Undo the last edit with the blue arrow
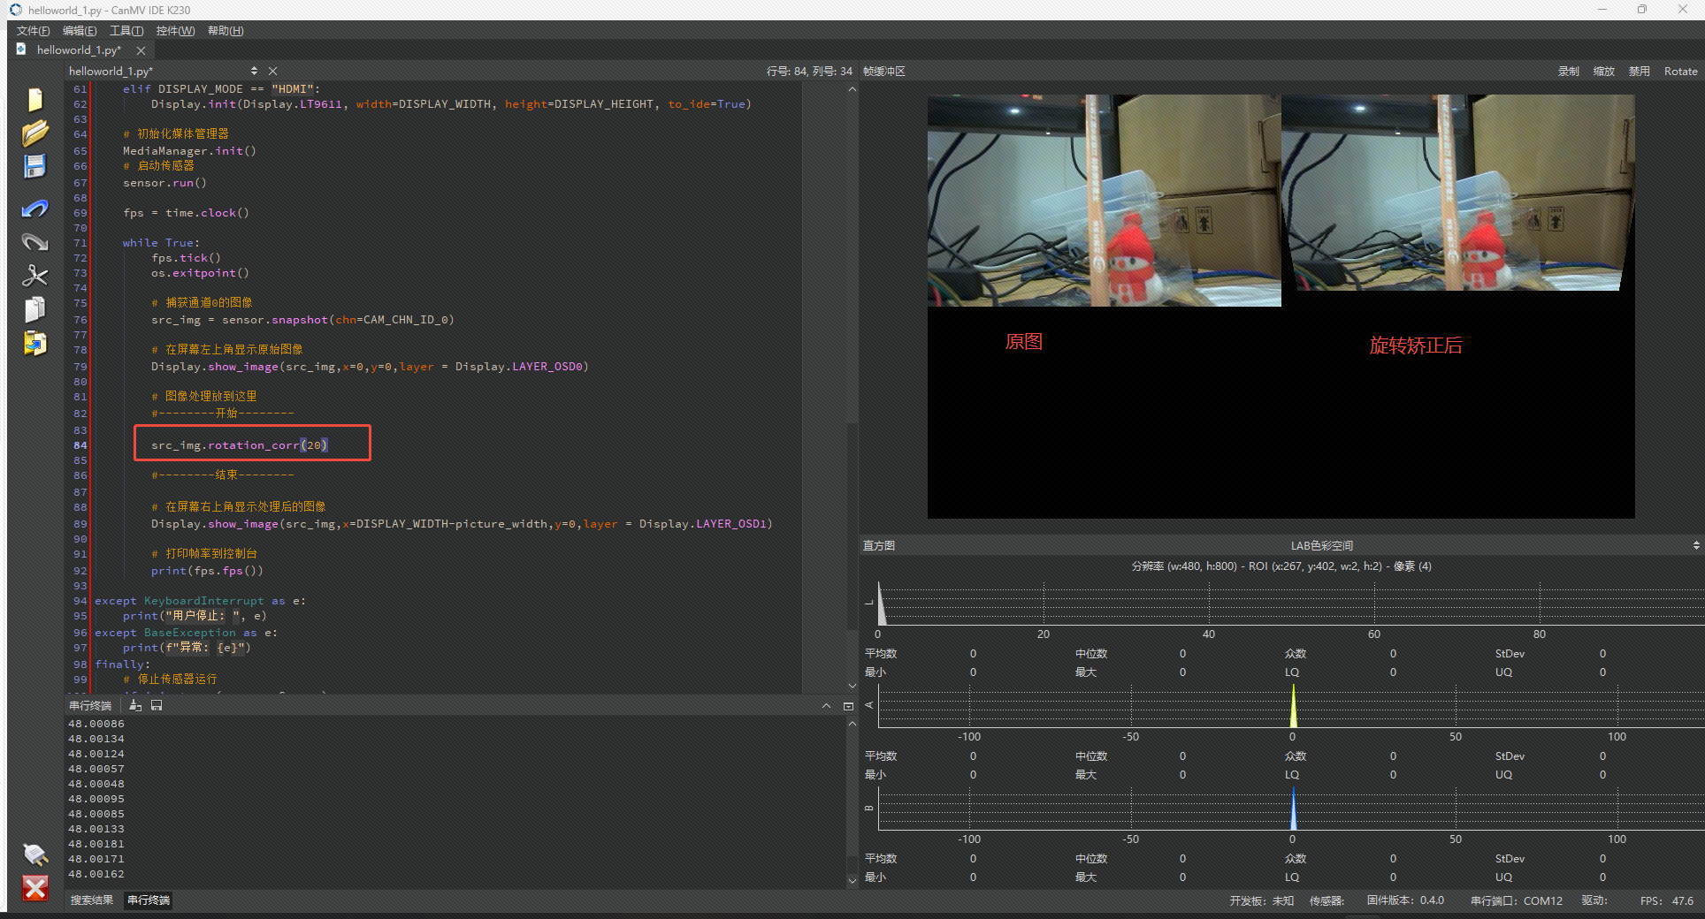Screen dimensions: 1705x919 [x=34, y=209]
